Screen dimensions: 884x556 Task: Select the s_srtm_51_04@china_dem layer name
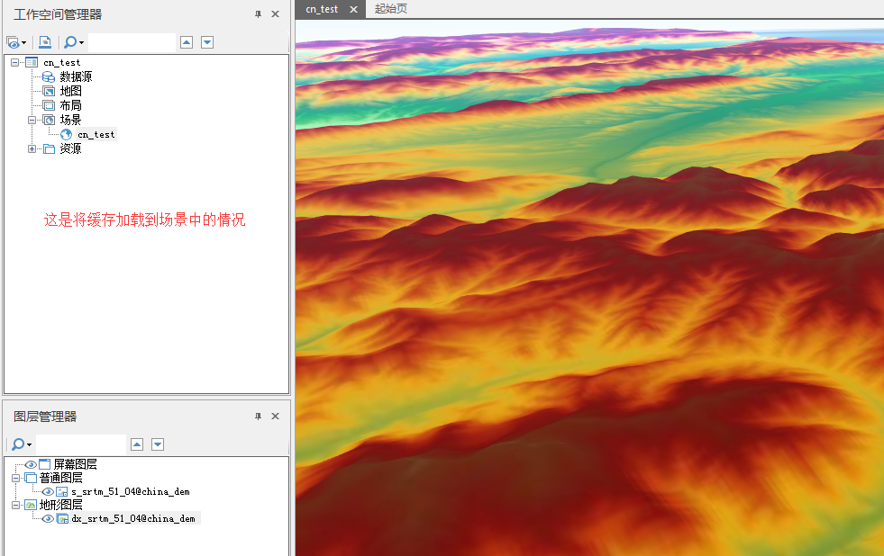tap(131, 492)
